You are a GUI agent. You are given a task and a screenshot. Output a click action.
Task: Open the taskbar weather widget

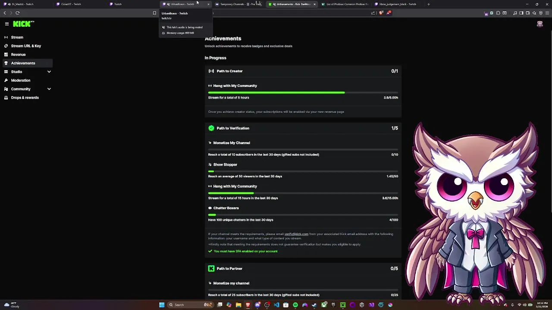click(12, 305)
